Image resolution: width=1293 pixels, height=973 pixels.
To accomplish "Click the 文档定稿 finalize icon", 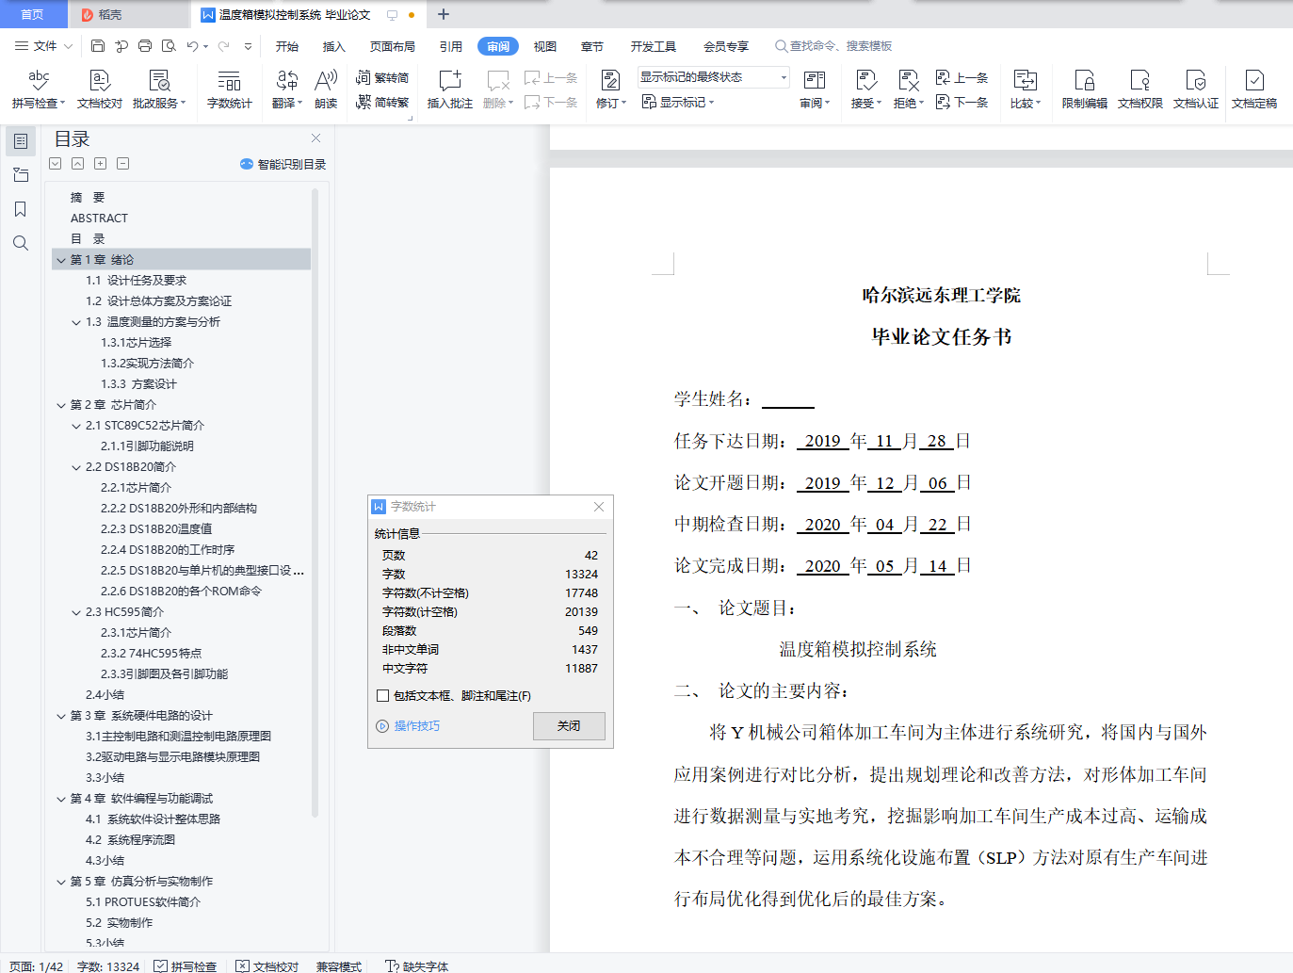I will click(x=1254, y=89).
